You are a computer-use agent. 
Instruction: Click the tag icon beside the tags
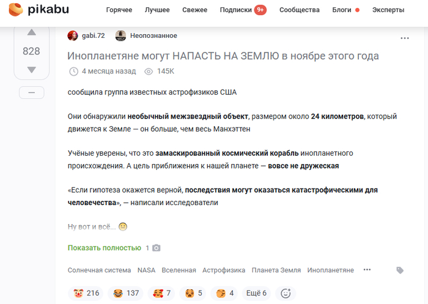tap(400, 270)
